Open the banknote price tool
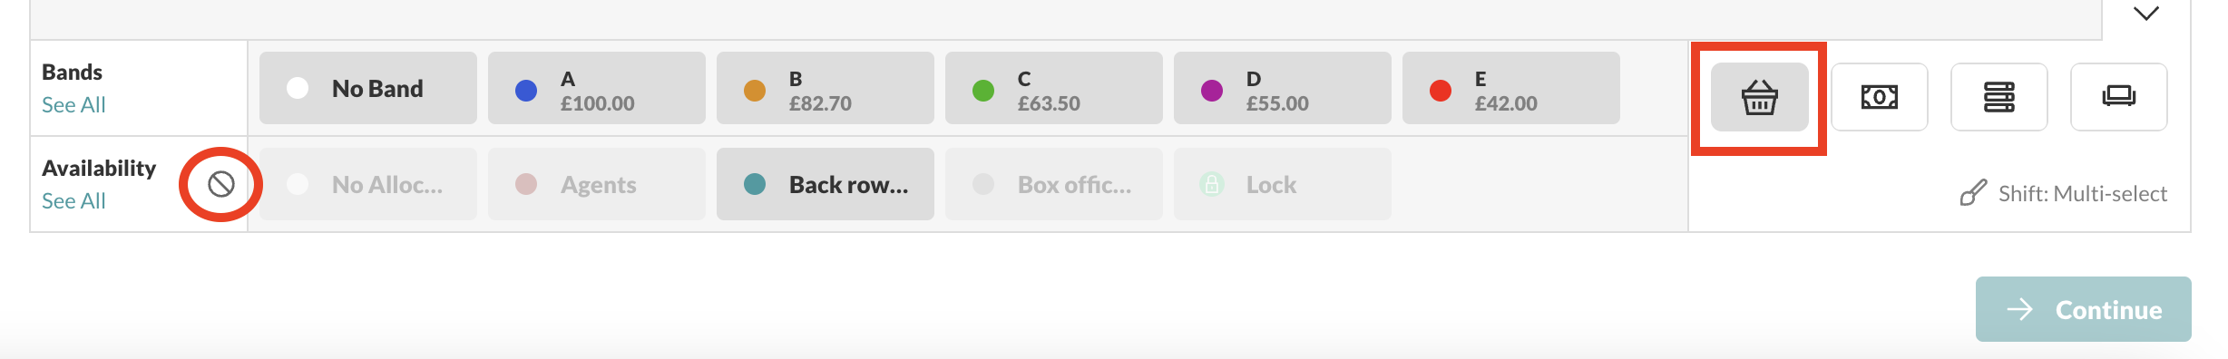 click(1879, 97)
